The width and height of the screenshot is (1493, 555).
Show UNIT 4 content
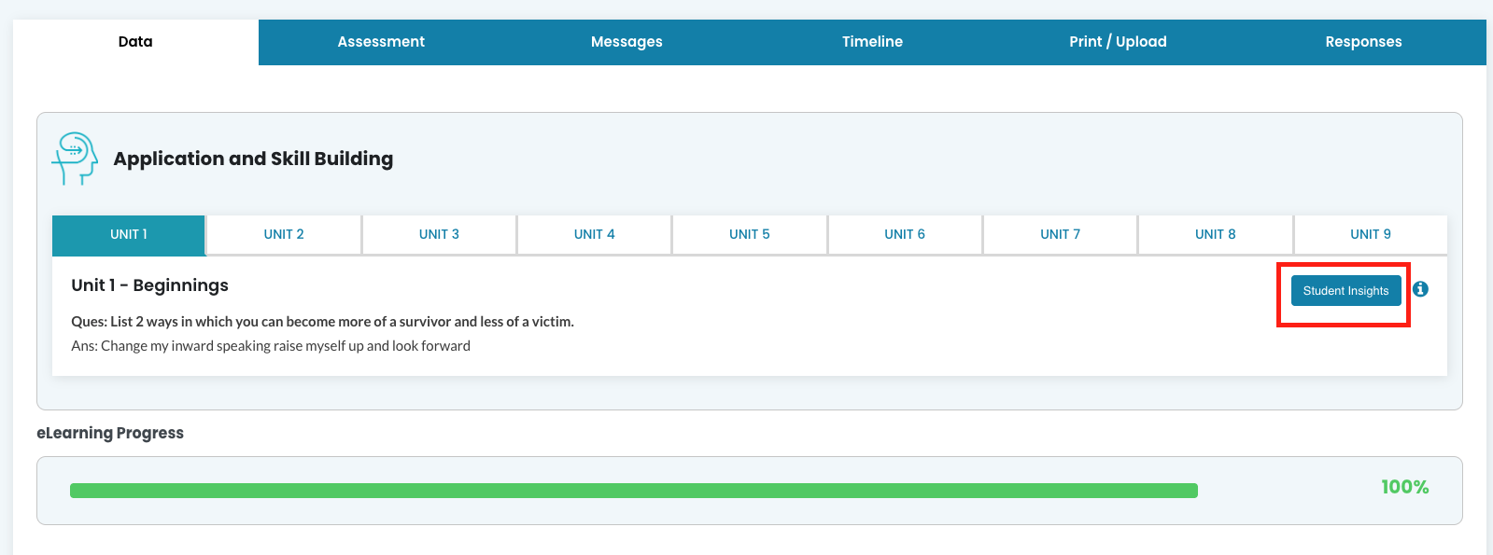coord(594,235)
